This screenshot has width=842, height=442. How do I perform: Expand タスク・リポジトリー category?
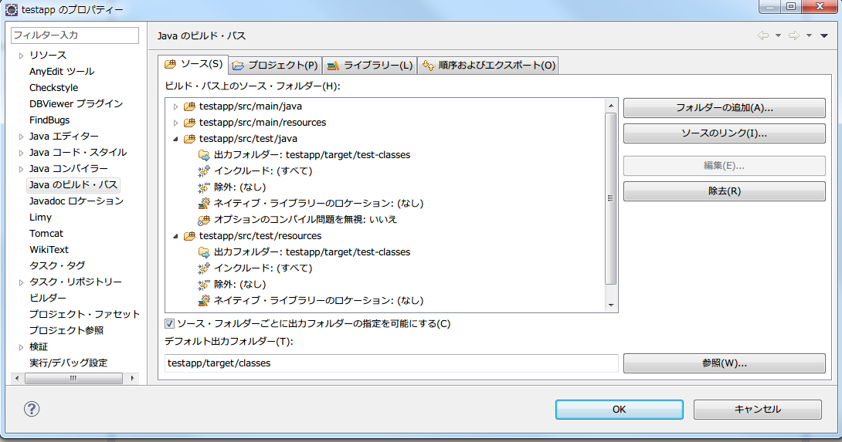click(x=21, y=282)
